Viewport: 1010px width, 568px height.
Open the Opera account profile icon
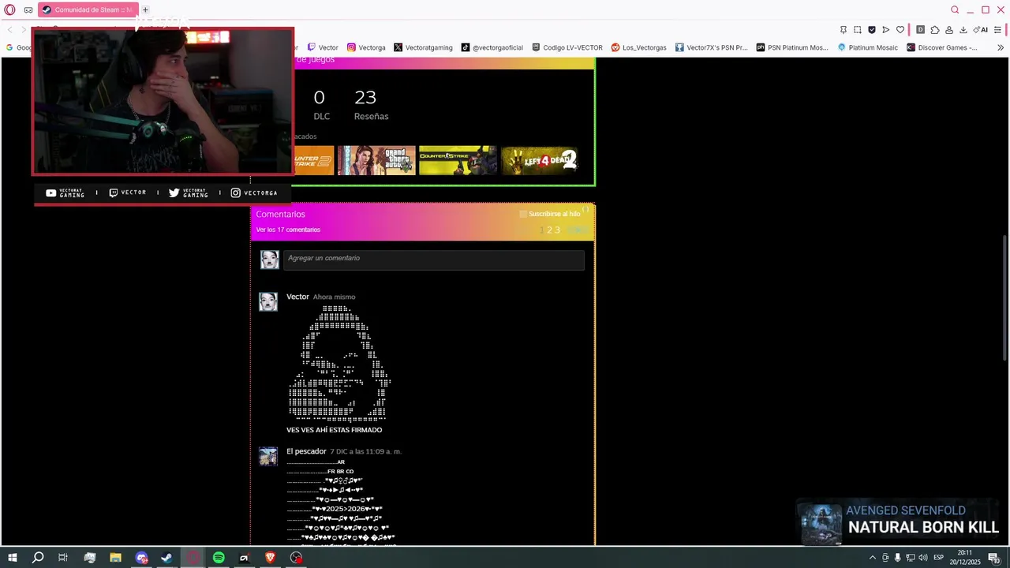(948, 30)
